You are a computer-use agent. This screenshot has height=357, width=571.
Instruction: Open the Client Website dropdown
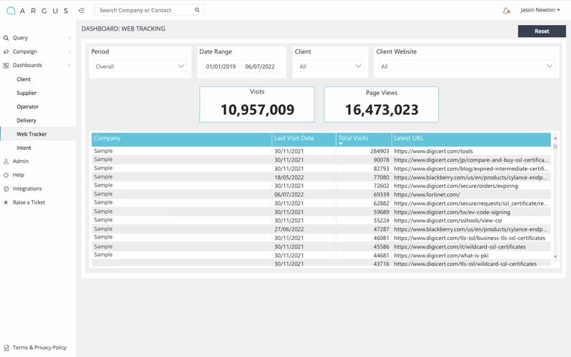tap(467, 66)
